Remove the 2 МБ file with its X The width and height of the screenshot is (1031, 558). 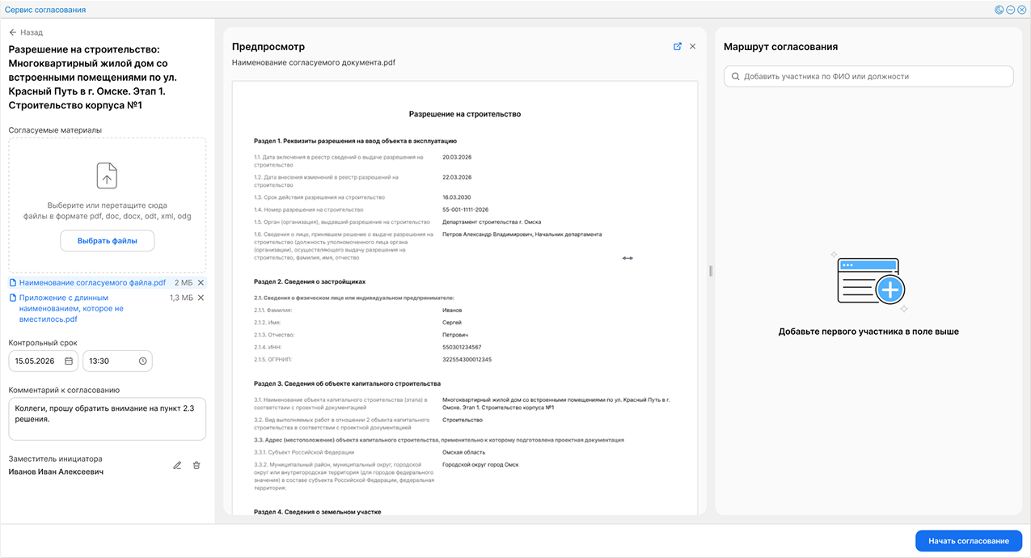[201, 283]
